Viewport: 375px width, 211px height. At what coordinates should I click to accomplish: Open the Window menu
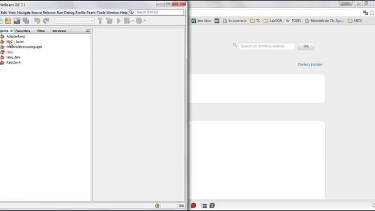tap(112, 13)
